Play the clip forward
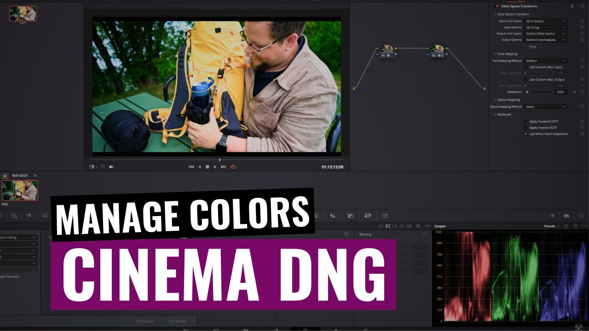589x331 pixels. tap(215, 167)
